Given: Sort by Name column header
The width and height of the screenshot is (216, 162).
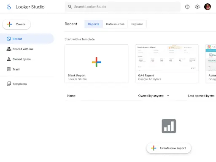Looking at the screenshot, I should [71, 96].
